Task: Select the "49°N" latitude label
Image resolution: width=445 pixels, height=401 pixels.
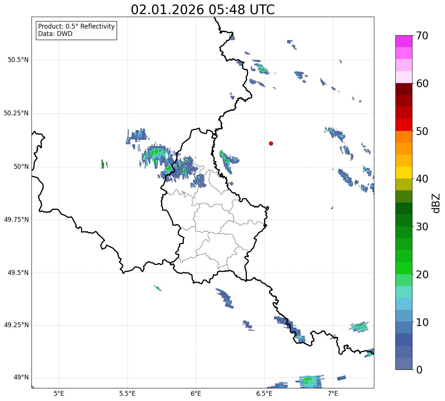Action: click(21, 377)
